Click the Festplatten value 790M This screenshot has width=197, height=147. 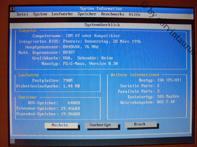coord(68,80)
